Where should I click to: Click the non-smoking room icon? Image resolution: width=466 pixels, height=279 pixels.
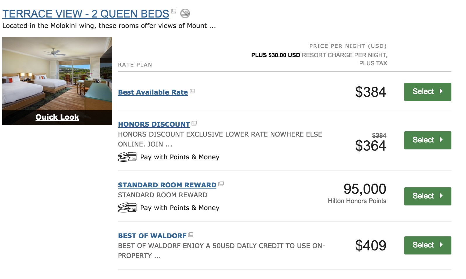185,13
